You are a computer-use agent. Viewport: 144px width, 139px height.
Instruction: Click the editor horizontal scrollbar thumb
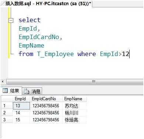pyautogui.click(x=75, y=81)
